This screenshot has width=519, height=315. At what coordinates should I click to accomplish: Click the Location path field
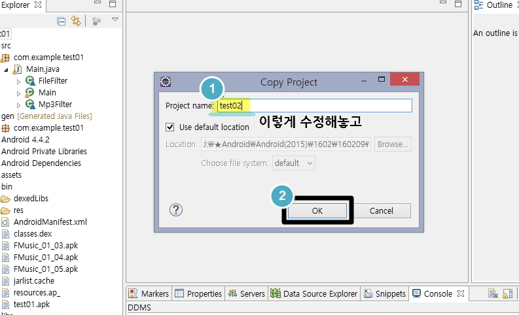coord(285,144)
